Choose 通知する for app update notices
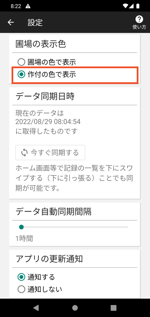Image resolution: width=150 pixels, height=317 pixels. coord(36,277)
